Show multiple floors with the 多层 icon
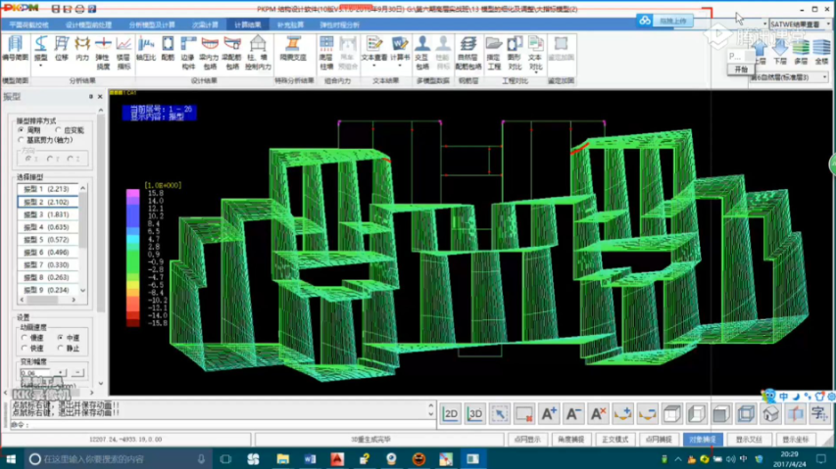The height and width of the screenshot is (469, 836). (801, 52)
